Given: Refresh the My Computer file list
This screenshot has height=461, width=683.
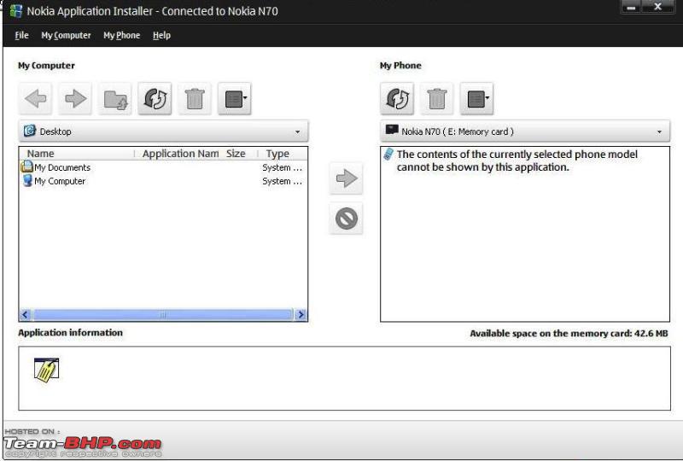Looking at the screenshot, I should (155, 98).
